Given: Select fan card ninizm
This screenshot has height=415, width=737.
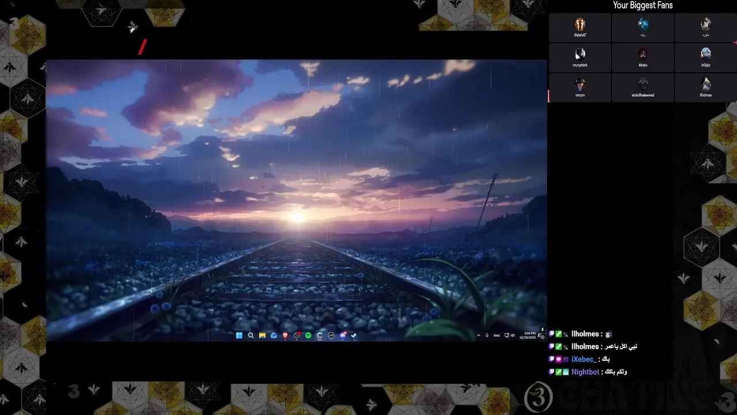Looking at the screenshot, I should (580, 88).
